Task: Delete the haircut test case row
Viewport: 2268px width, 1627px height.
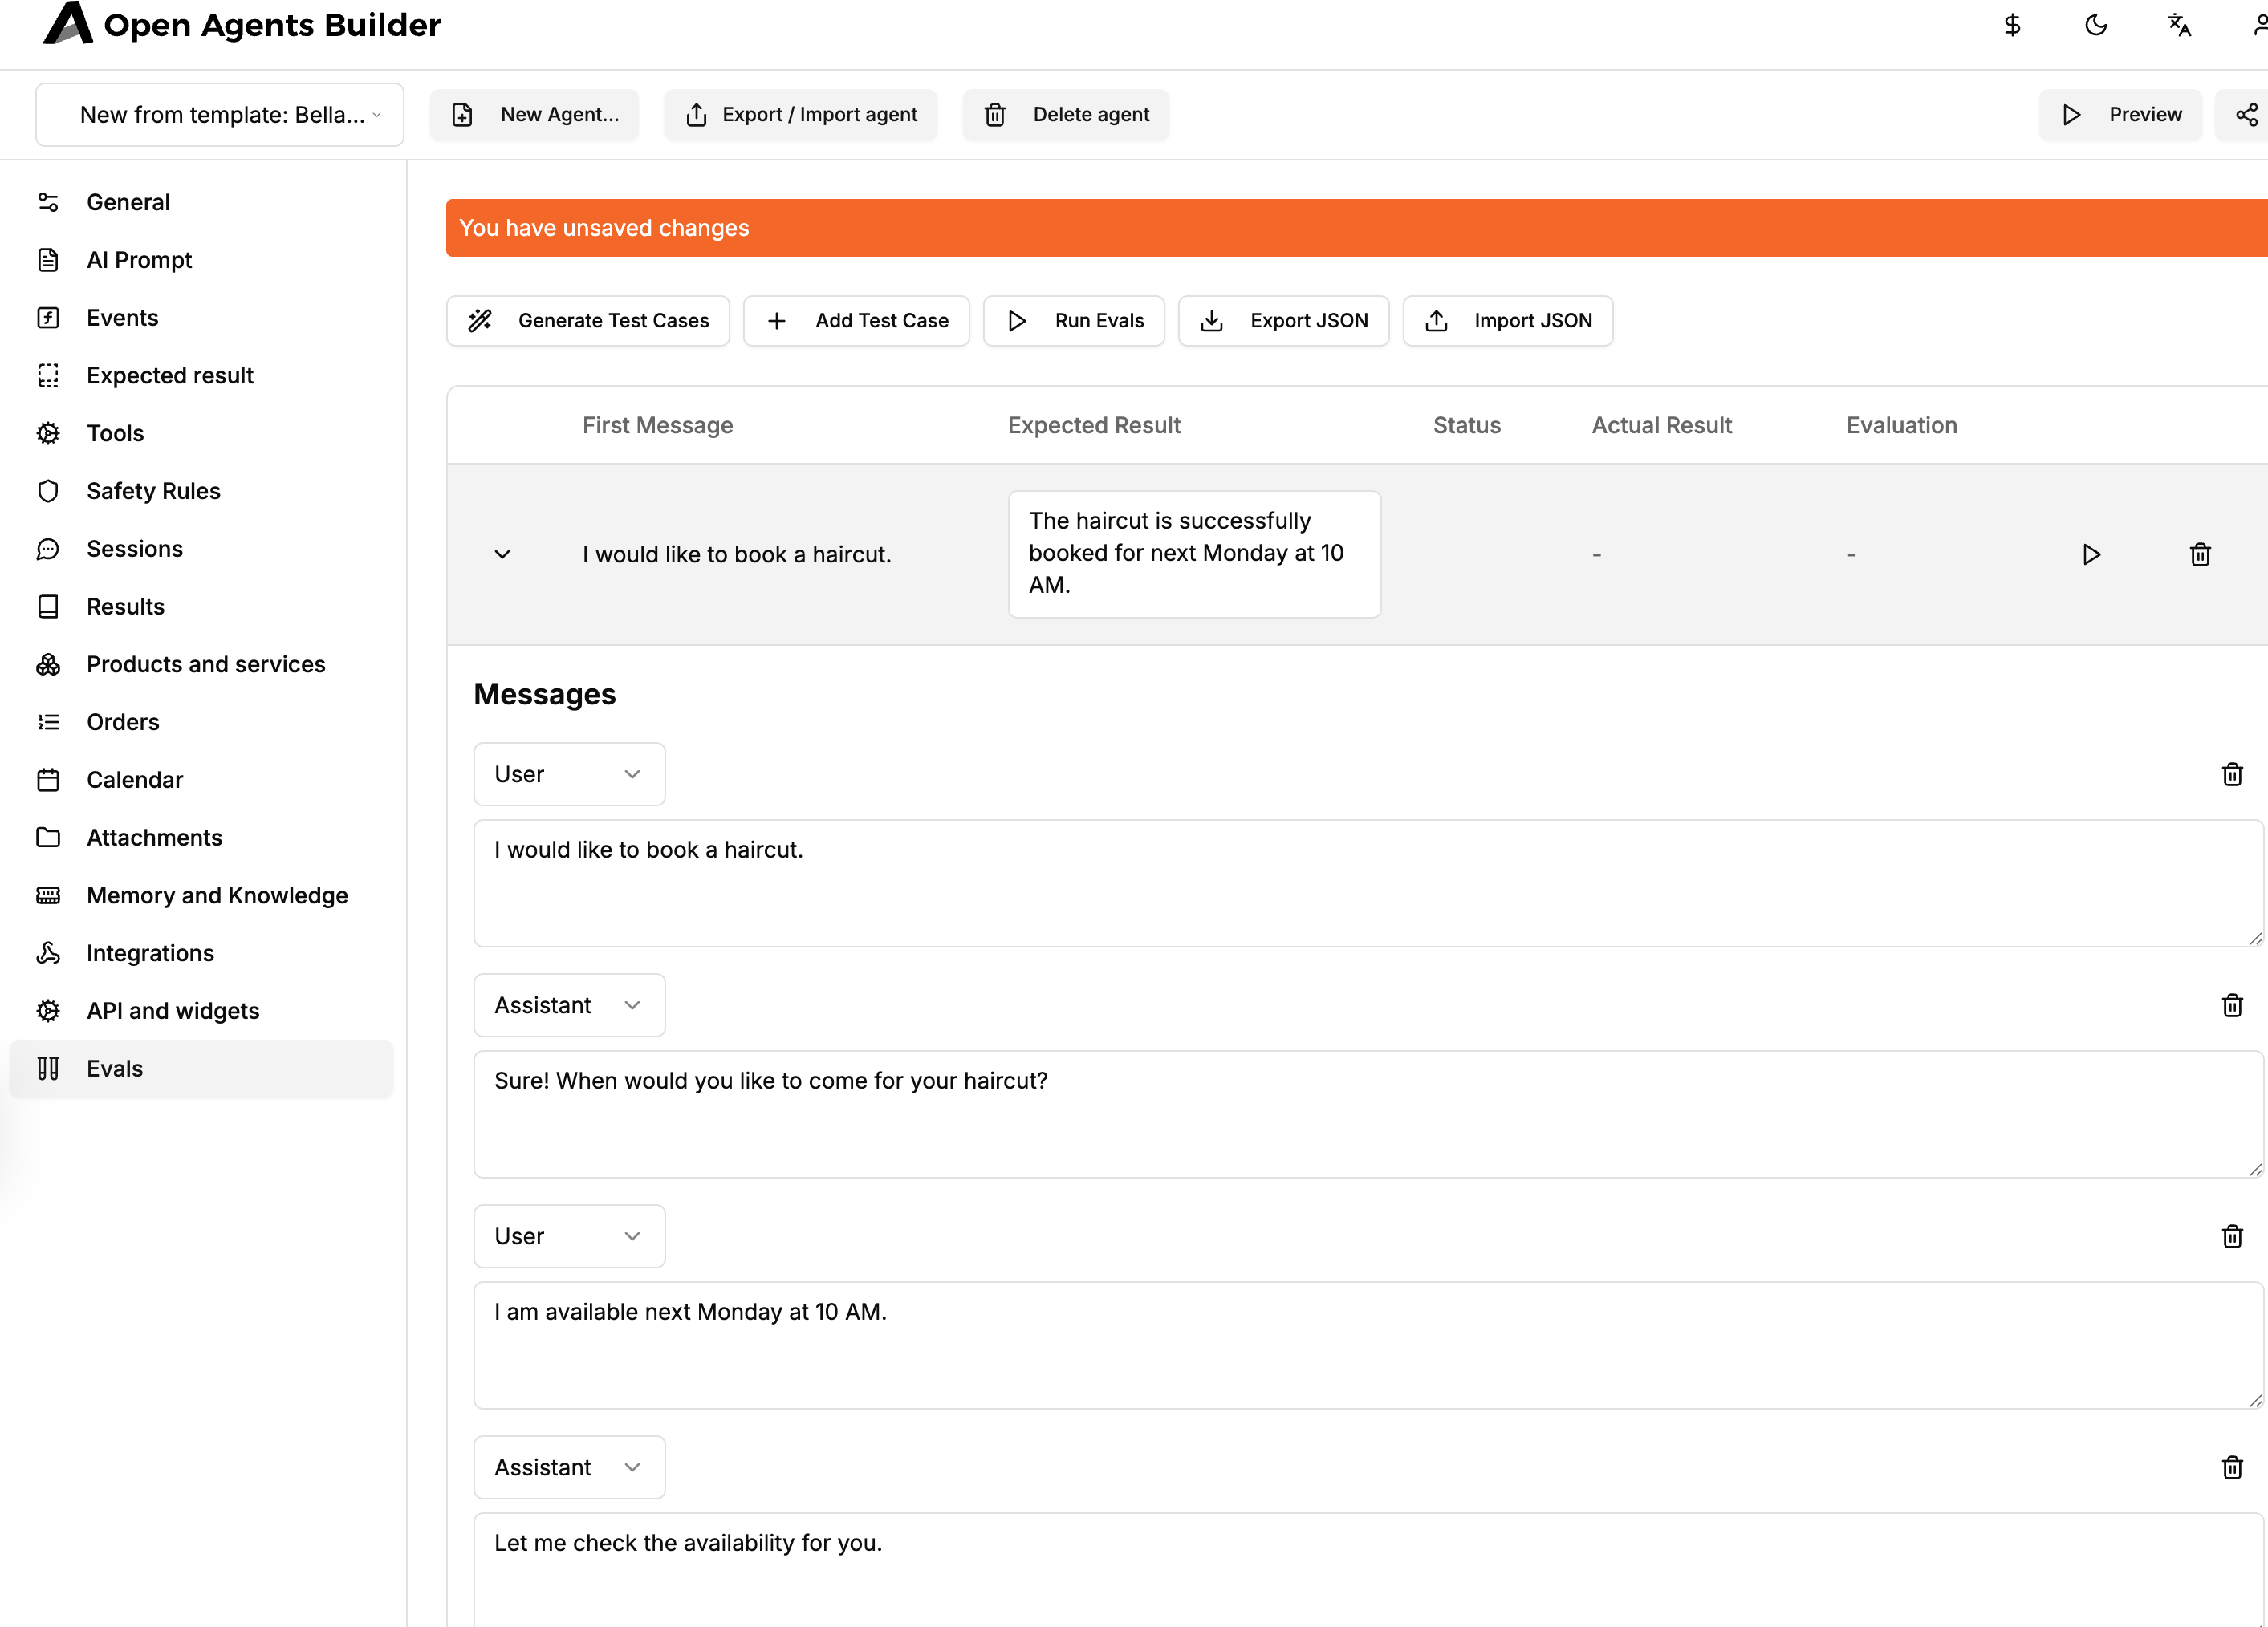Action: pyautogui.click(x=2200, y=554)
